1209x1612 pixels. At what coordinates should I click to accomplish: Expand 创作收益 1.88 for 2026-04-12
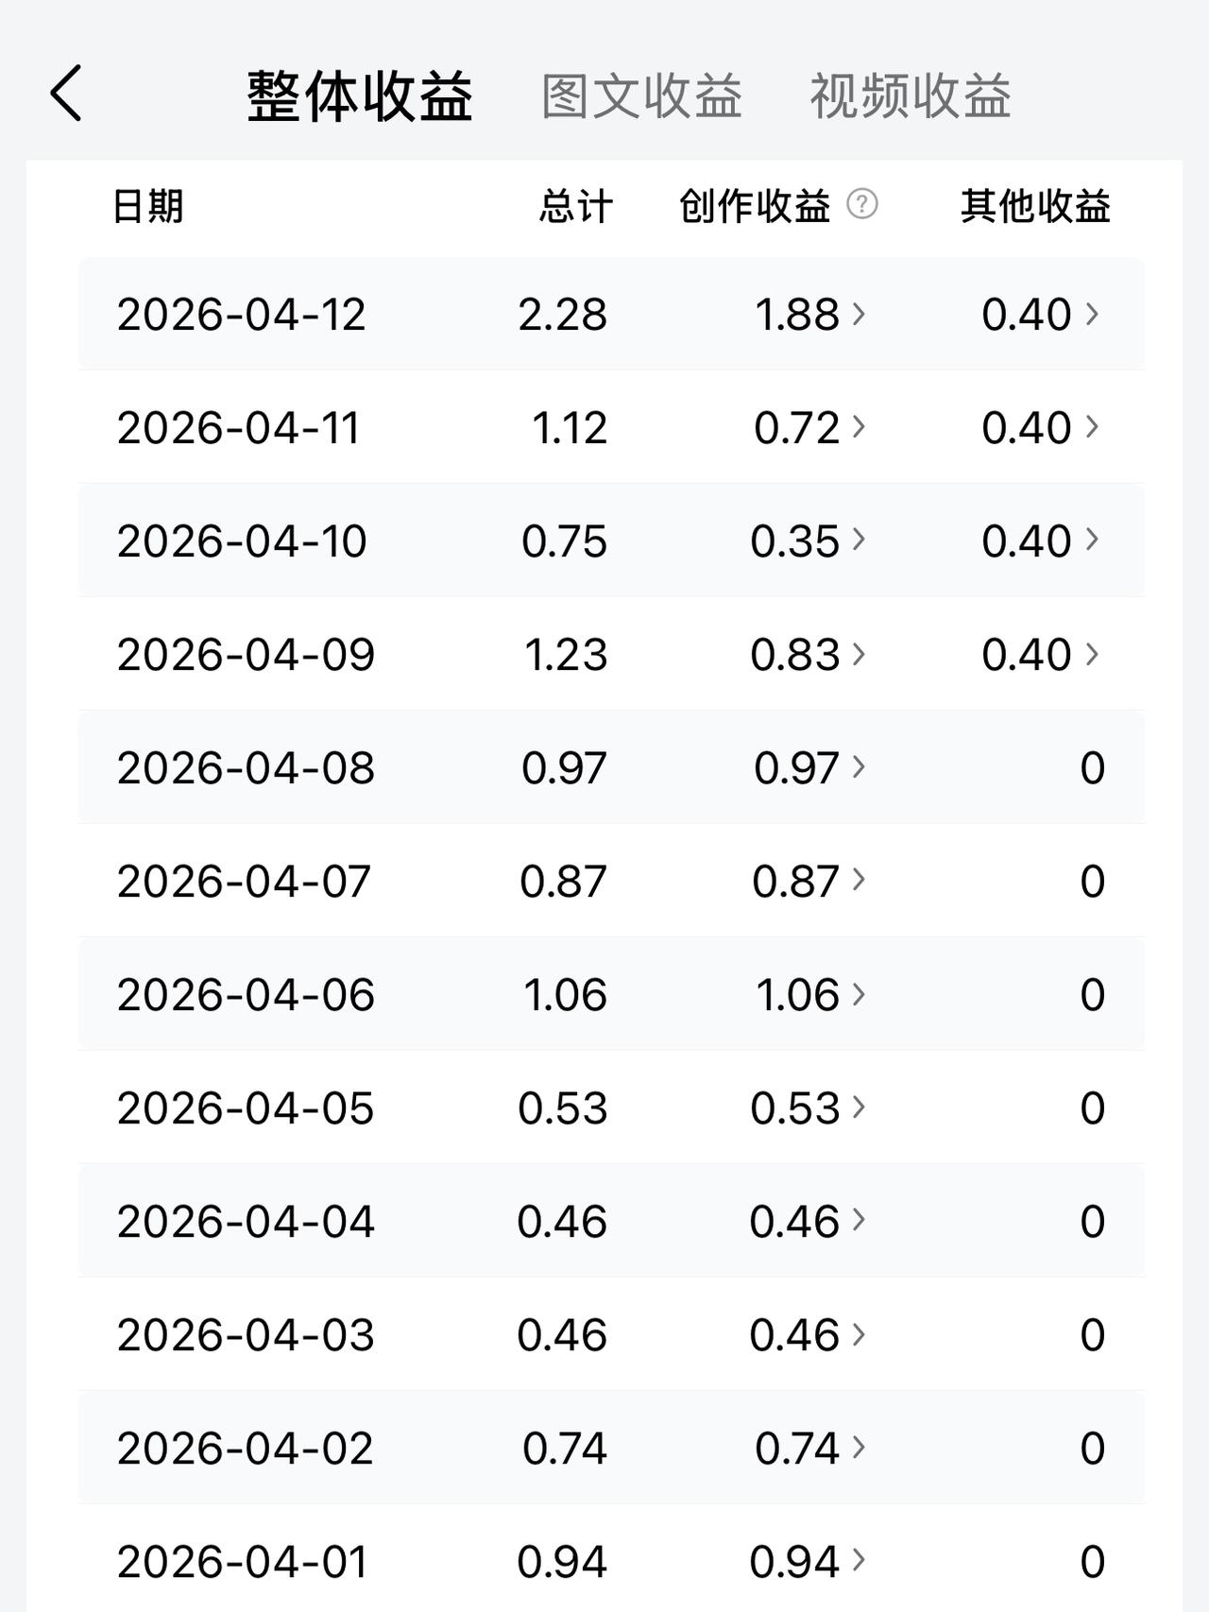[x=810, y=314]
